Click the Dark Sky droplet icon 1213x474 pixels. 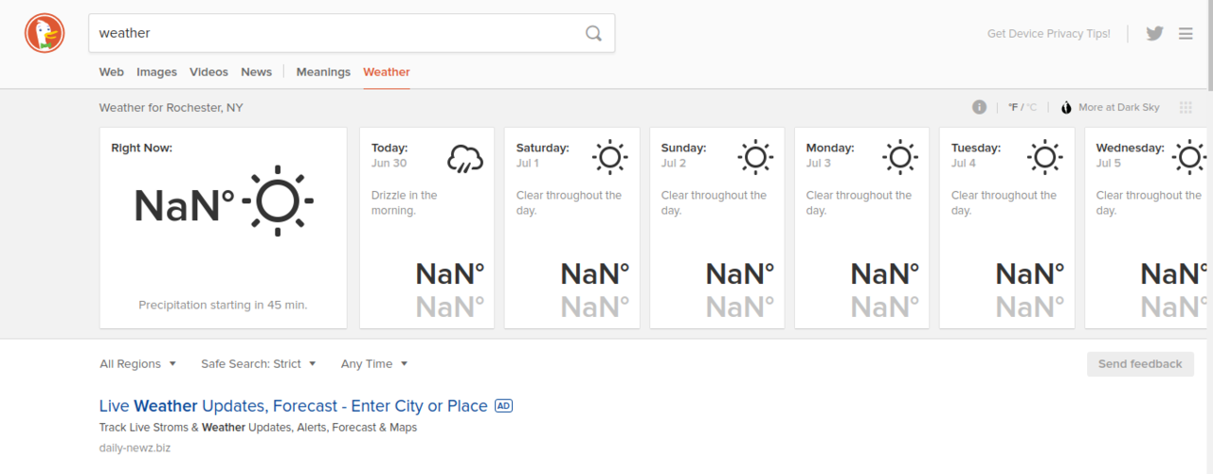tap(1065, 108)
